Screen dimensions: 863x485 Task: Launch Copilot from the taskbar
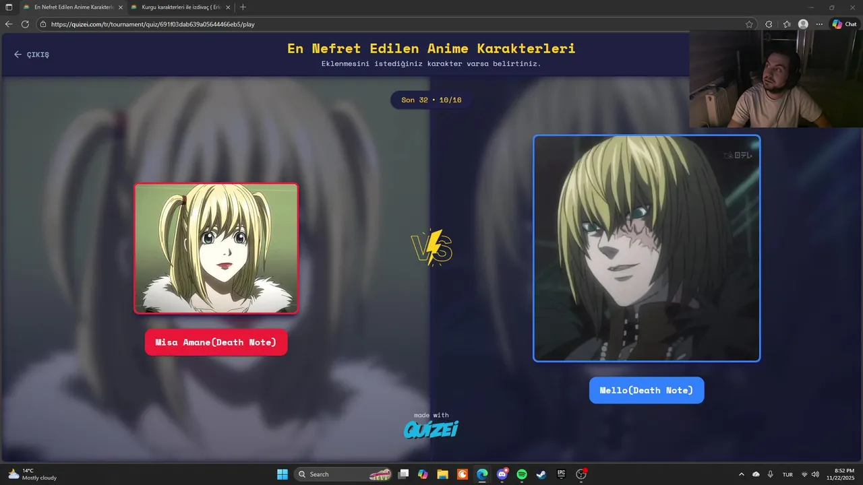pos(423,474)
